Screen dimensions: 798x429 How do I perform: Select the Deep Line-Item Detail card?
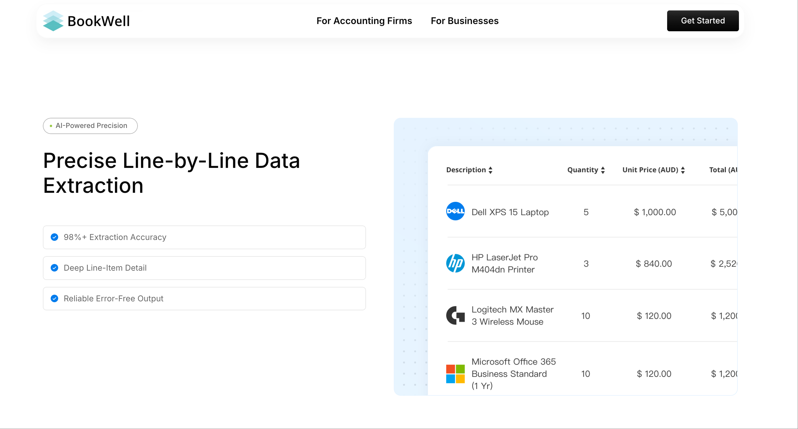[x=204, y=268]
